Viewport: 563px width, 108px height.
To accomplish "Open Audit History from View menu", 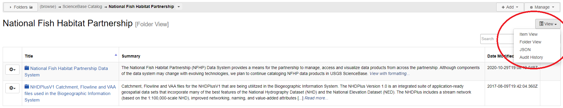I will pos(531,57).
